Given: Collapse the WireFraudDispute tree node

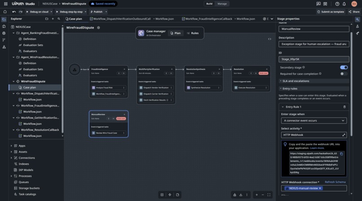Looking at the screenshot, I should (x=13, y=81).
